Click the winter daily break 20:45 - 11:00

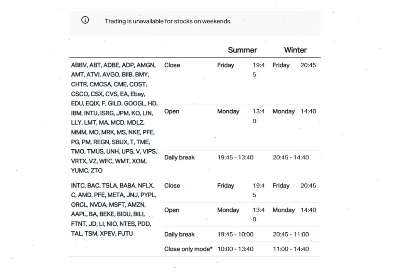(291, 234)
